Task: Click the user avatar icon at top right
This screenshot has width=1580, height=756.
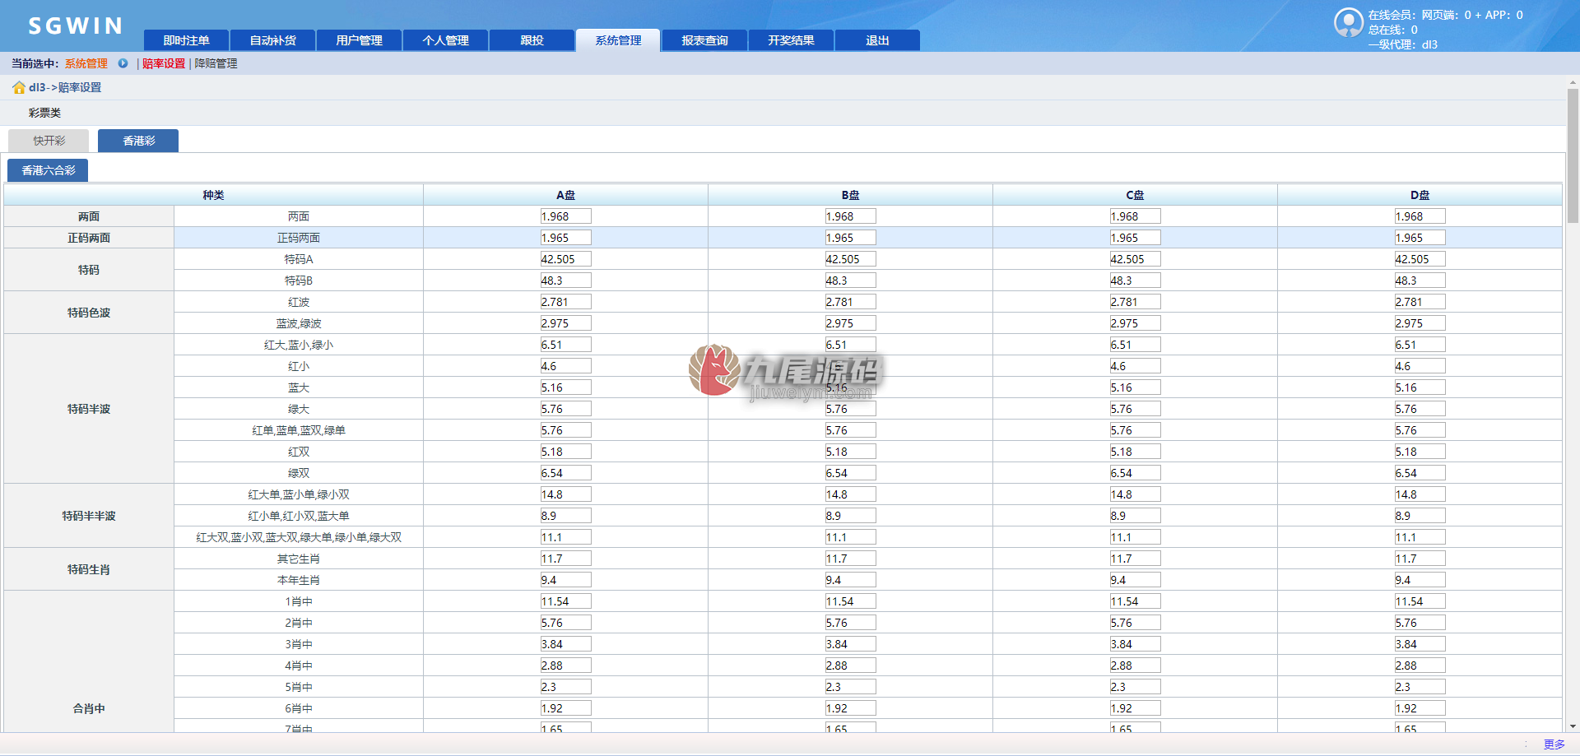Action: pyautogui.click(x=1349, y=23)
